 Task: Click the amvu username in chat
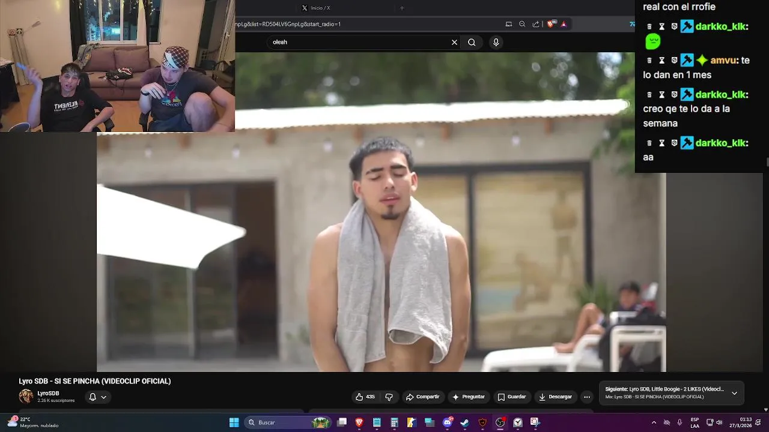pyautogui.click(x=724, y=61)
